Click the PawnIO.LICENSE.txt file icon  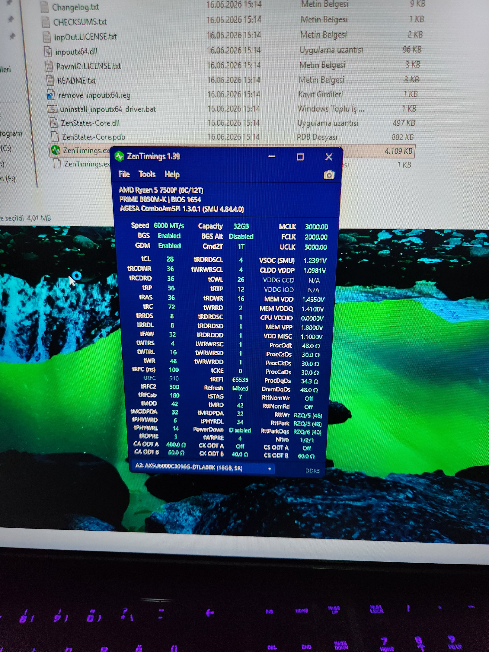[x=49, y=66]
